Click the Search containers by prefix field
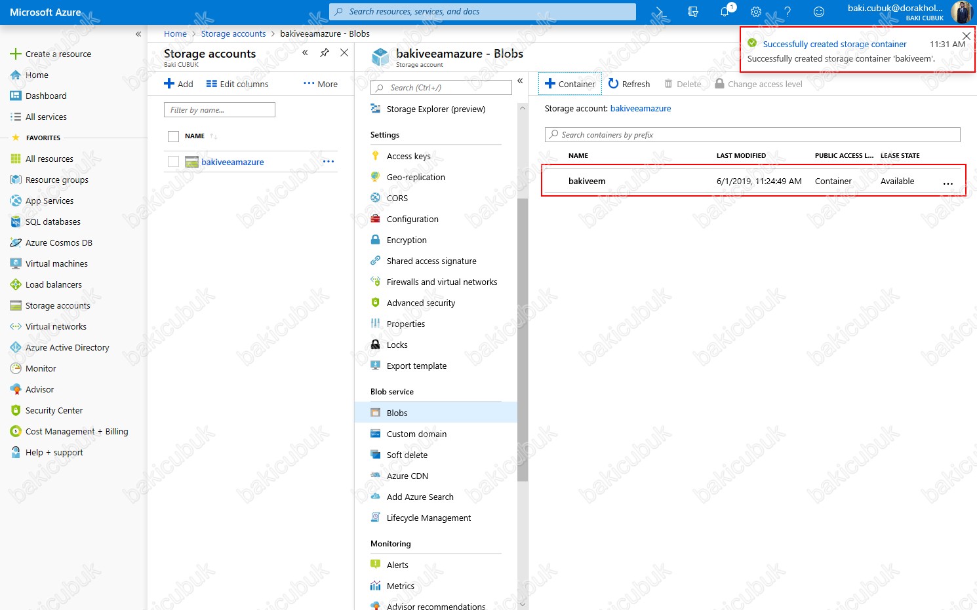This screenshot has height=610, width=977. click(x=753, y=135)
